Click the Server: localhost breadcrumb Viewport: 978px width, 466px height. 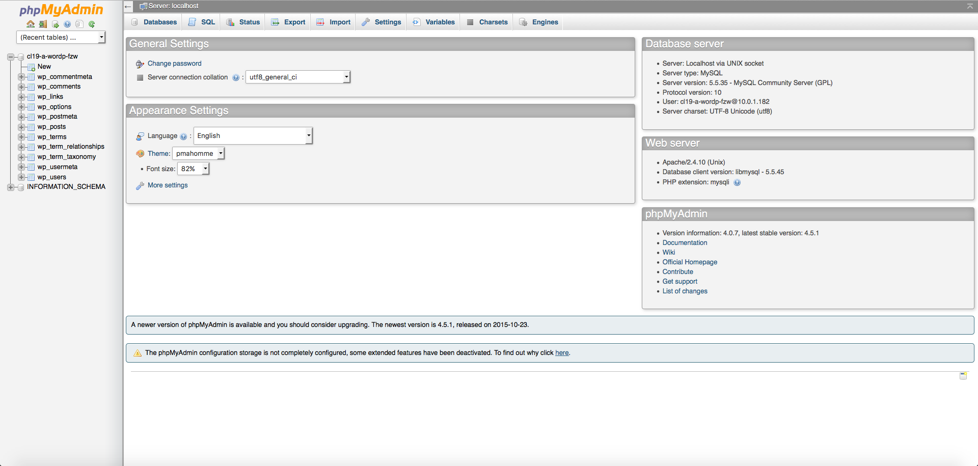tap(173, 6)
